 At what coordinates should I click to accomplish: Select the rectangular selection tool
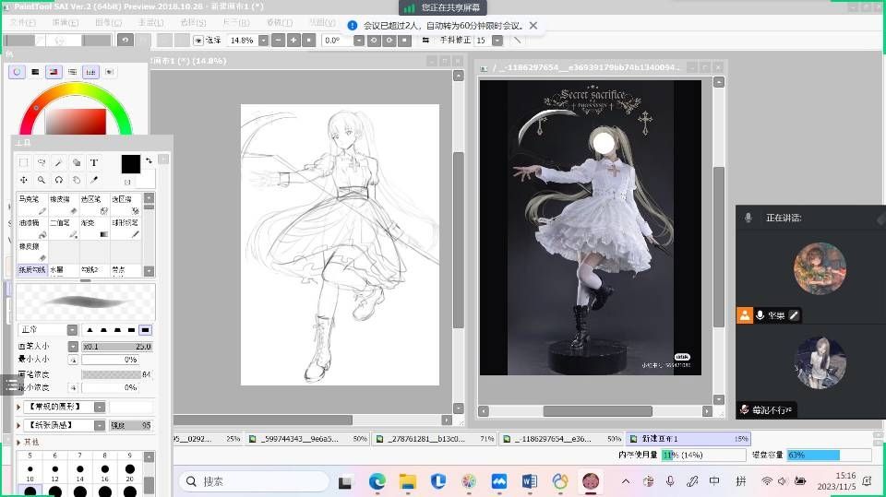click(x=24, y=162)
